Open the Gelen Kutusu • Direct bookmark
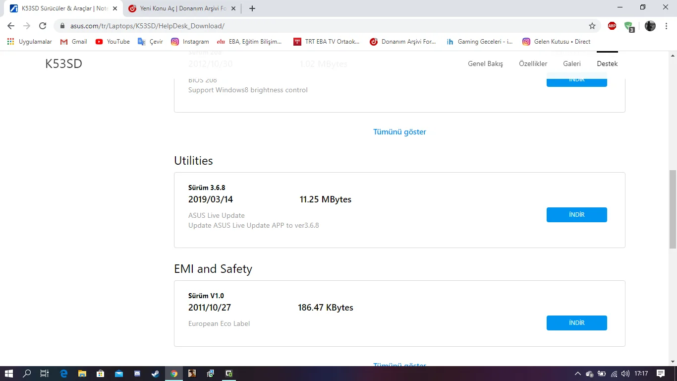 click(557, 42)
